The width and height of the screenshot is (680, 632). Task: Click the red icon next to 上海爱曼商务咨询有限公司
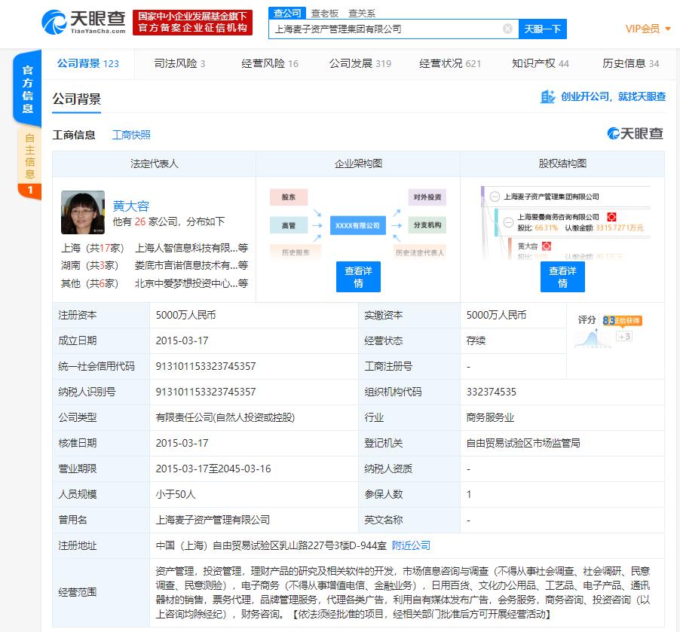pos(611,217)
